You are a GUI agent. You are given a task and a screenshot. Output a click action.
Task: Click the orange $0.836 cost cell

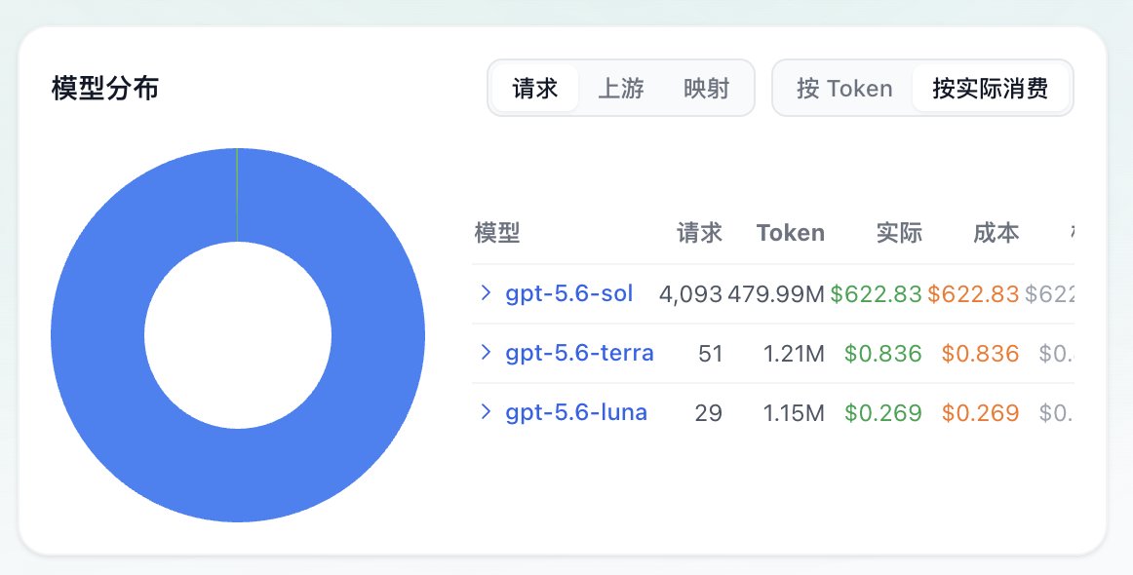pos(981,353)
